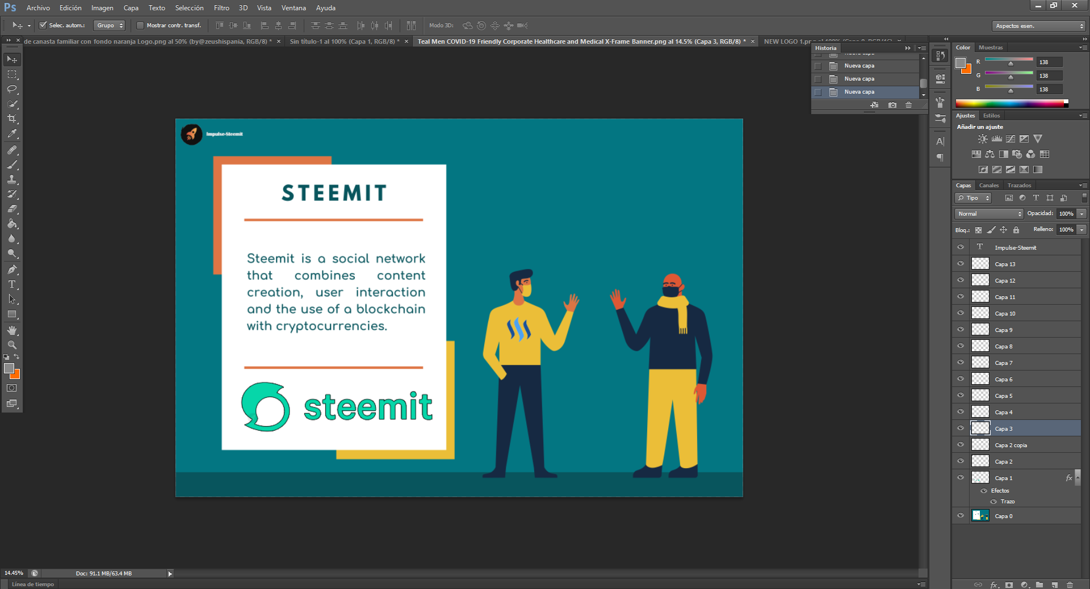Image resolution: width=1090 pixels, height=589 pixels.
Task: Open the Línea de tiempo panel
Action: point(33,584)
